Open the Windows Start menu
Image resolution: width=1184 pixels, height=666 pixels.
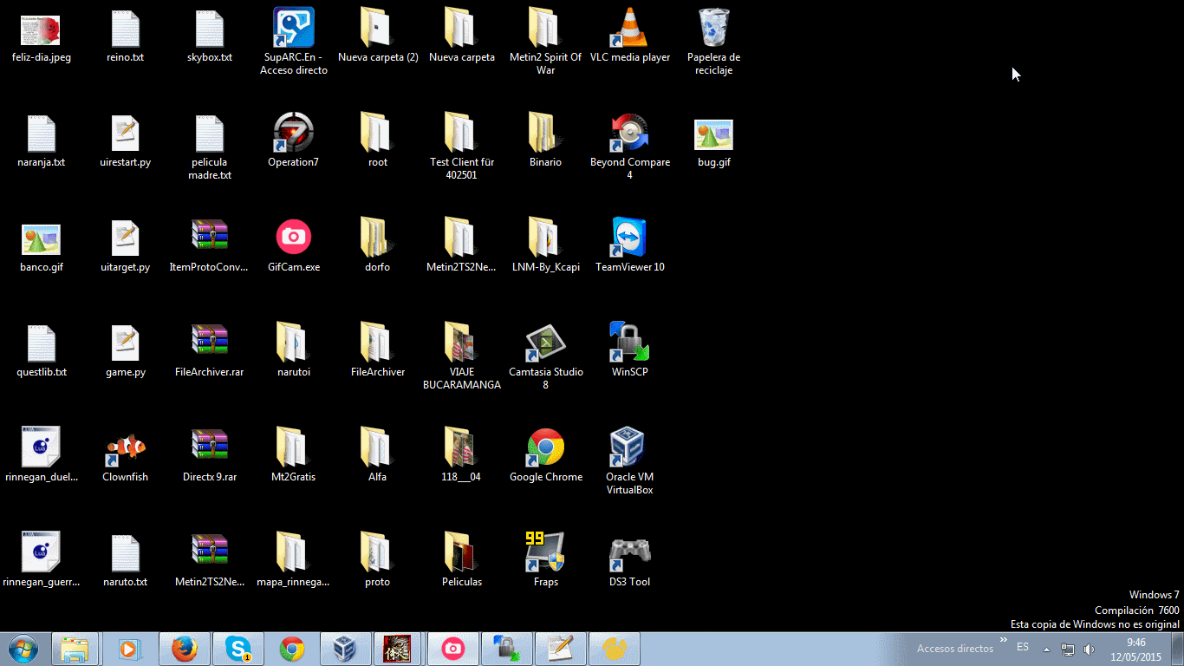pos(23,649)
